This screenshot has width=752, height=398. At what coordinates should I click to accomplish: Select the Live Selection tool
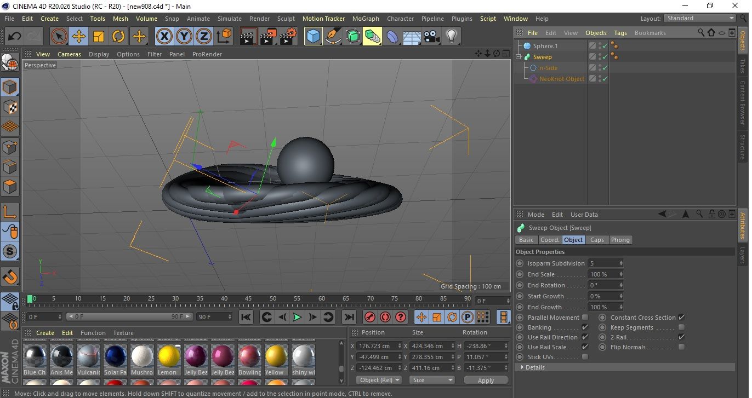(59, 37)
